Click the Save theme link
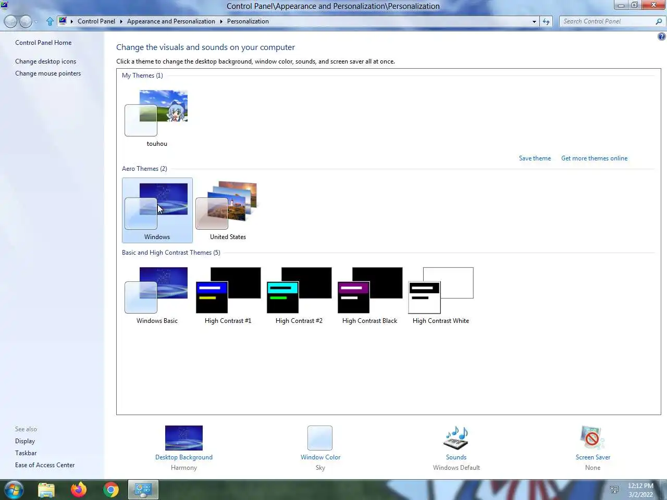 pyautogui.click(x=535, y=158)
